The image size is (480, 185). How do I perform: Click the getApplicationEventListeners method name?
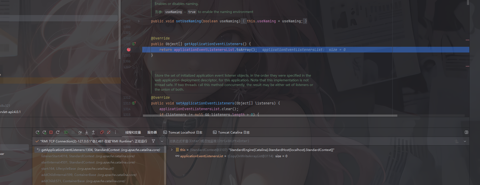coord(213,44)
